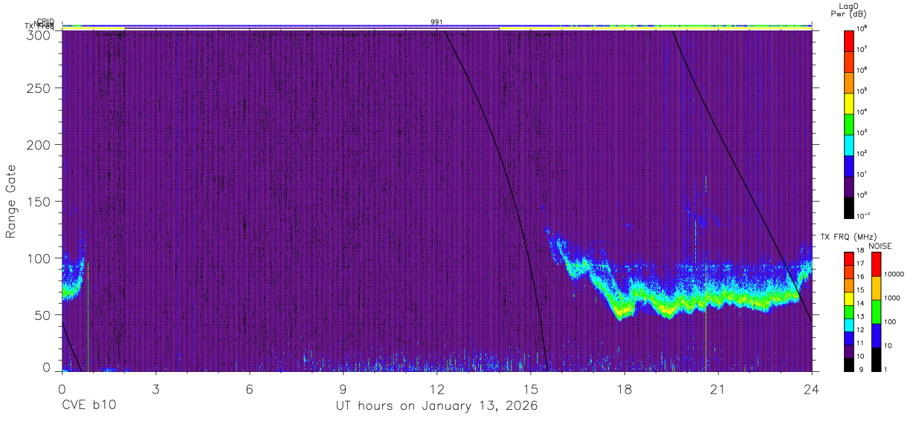Click the yellow segment of Lag0 Pwr colorbar
Image resolution: width=913 pixels, height=421 pixels.
(x=849, y=102)
